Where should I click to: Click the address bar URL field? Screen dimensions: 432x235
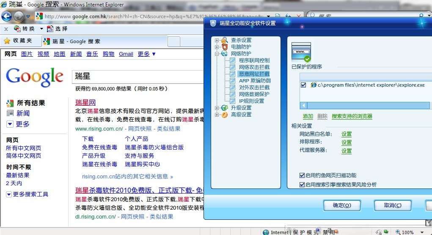click(154, 16)
